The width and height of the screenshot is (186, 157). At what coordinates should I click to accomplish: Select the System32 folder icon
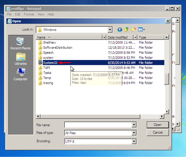(x=40, y=63)
